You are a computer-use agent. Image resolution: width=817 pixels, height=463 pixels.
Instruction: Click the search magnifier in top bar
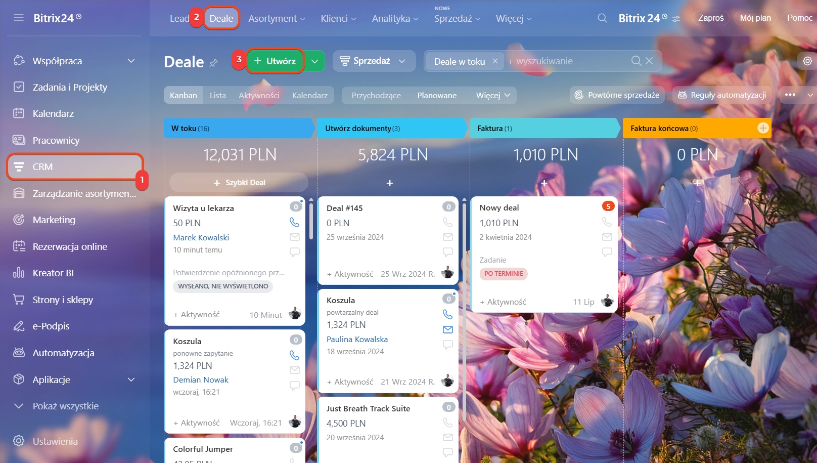point(602,18)
